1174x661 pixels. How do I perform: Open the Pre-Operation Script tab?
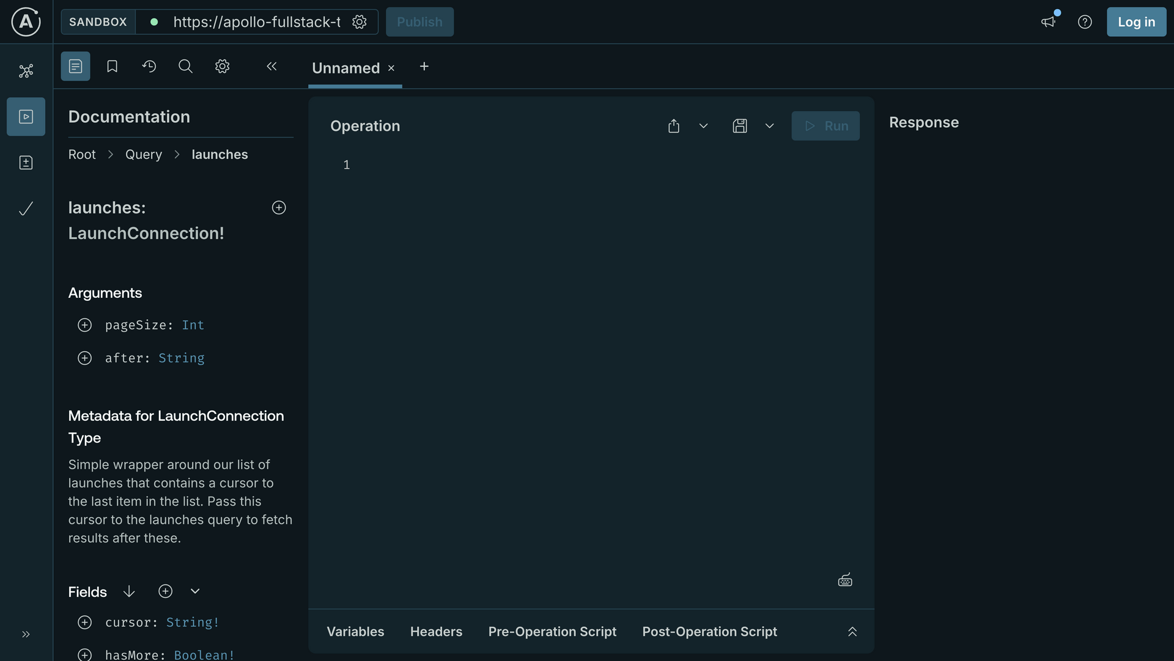click(x=552, y=632)
